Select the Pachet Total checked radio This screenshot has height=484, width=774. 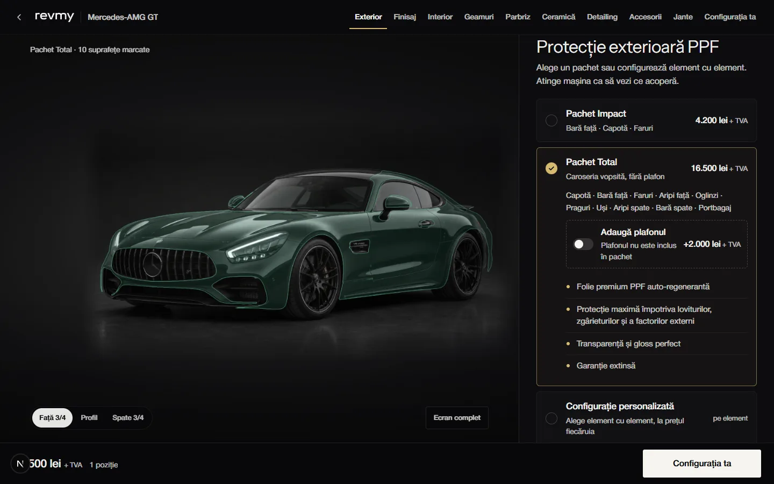[x=551, y=168]
